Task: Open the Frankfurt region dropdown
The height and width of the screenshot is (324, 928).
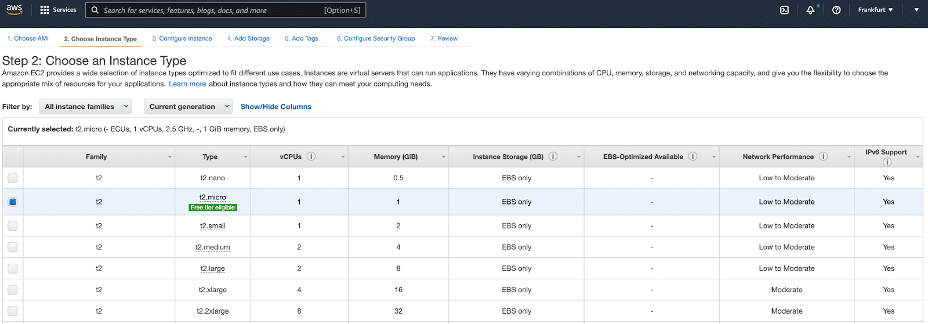Action: pos(875,10)
